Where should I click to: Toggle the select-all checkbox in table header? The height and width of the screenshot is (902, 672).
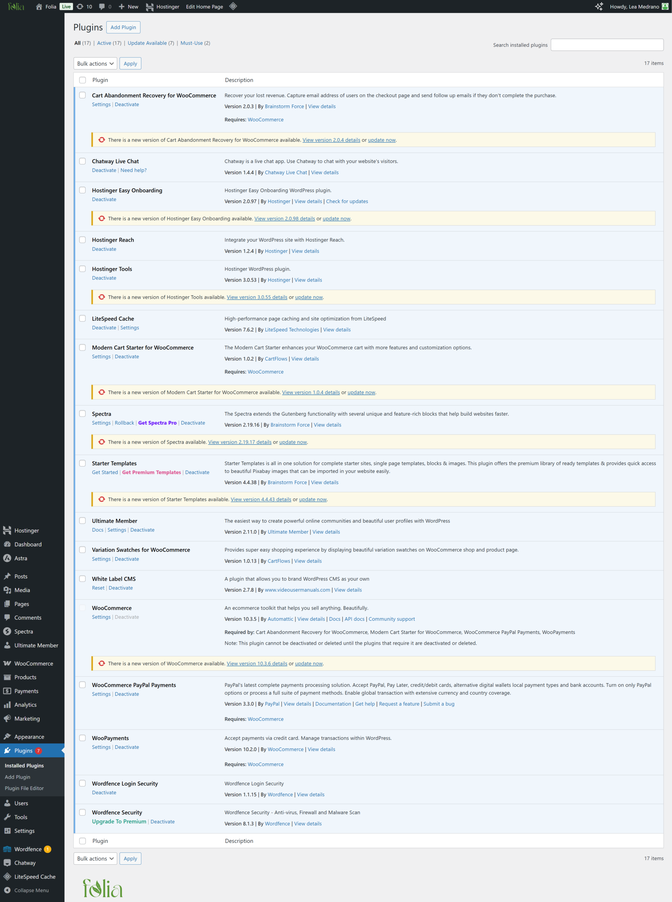point(82,80)
